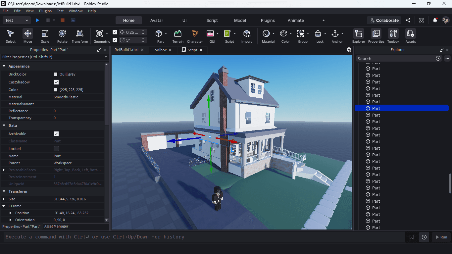
Task: Open Explorer search history
Action: (438, 58)
